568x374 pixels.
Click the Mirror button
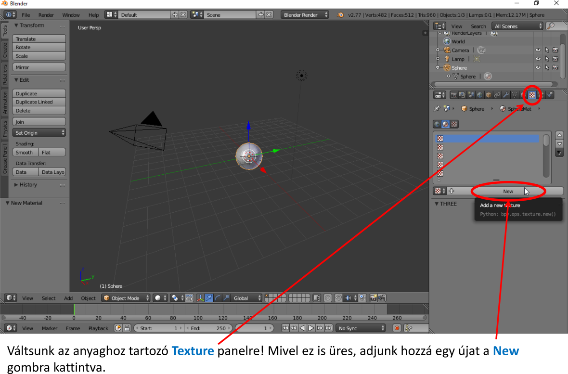[x=39, y=67]
